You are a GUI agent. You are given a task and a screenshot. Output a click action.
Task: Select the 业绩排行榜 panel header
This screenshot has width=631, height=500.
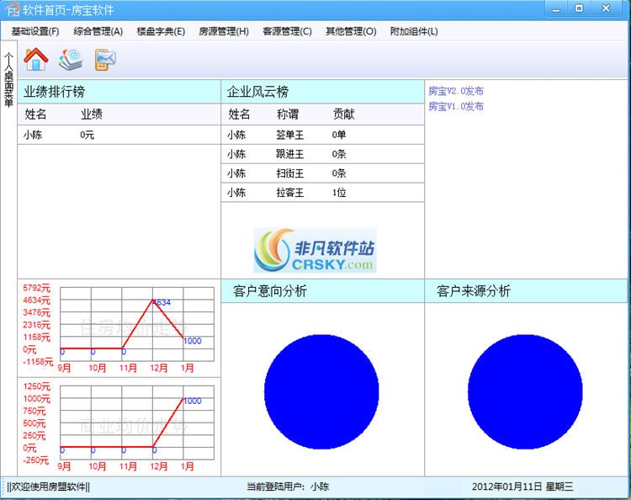119,92
